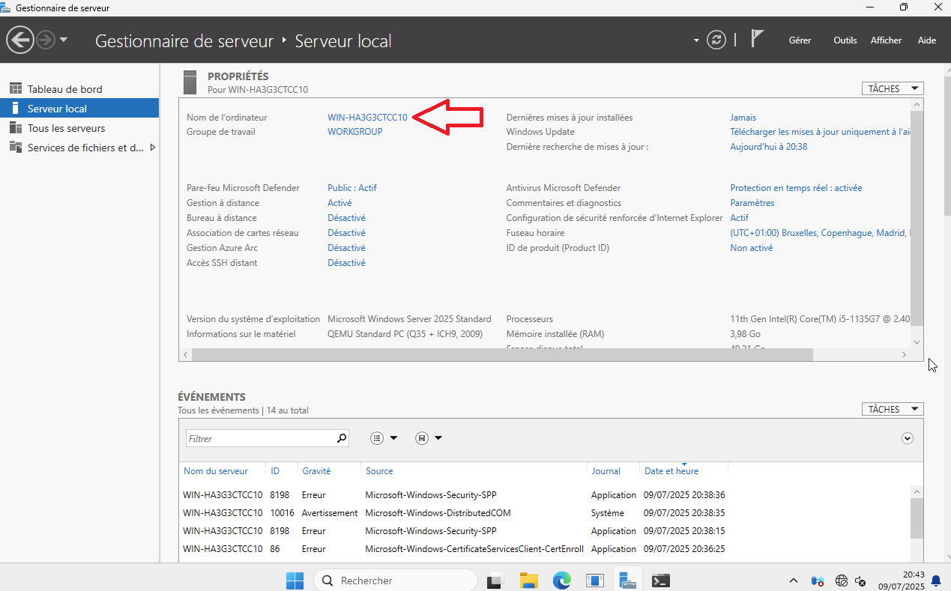Sort by Nom du serveur column

(x=216, y=471)
